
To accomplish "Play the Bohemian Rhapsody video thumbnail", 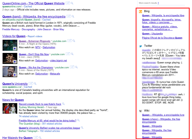I will 10,45.
